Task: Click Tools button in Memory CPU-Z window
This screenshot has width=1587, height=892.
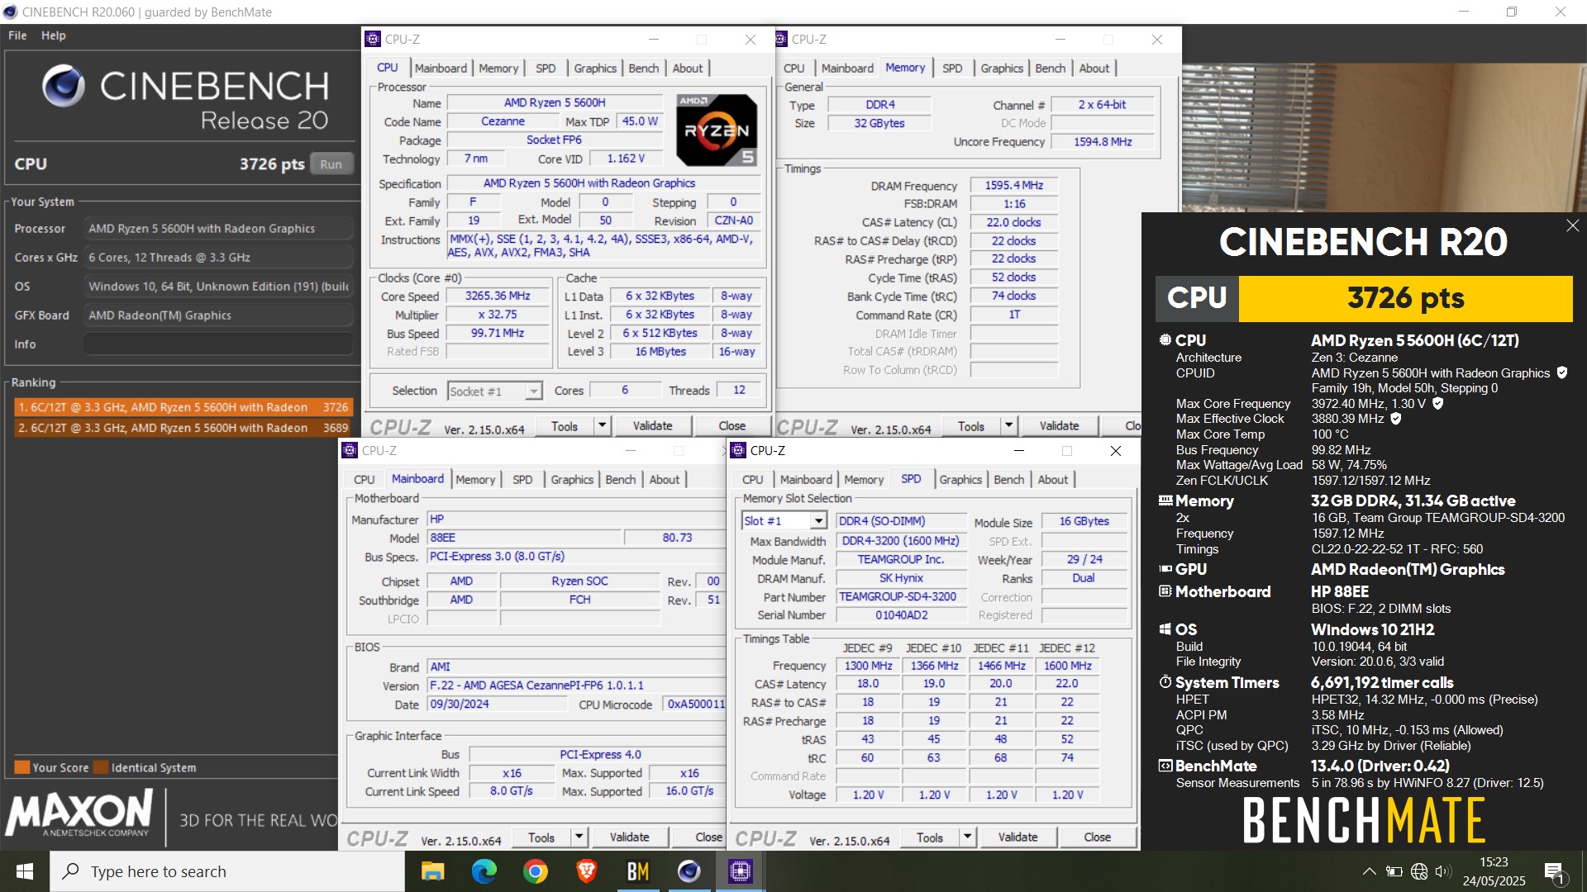Action: pos(971,425)
